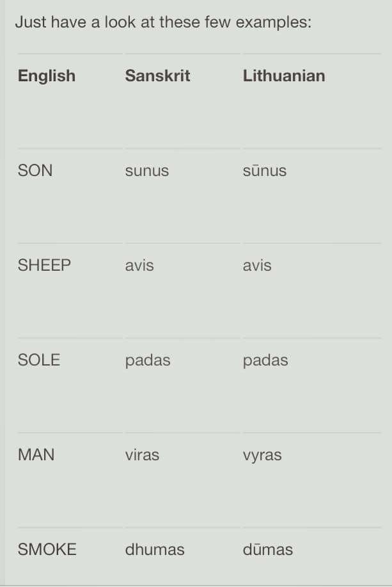Click the Sanskrit word viras

pyautogui.click(x=142, y=455)
